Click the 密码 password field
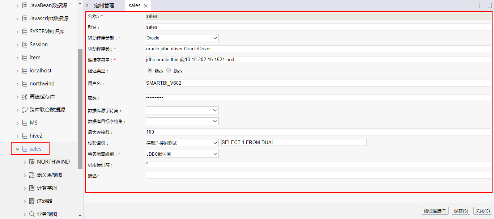Image resolution: width=494 pixels, height=219 pixels. [x=318, y=98]
